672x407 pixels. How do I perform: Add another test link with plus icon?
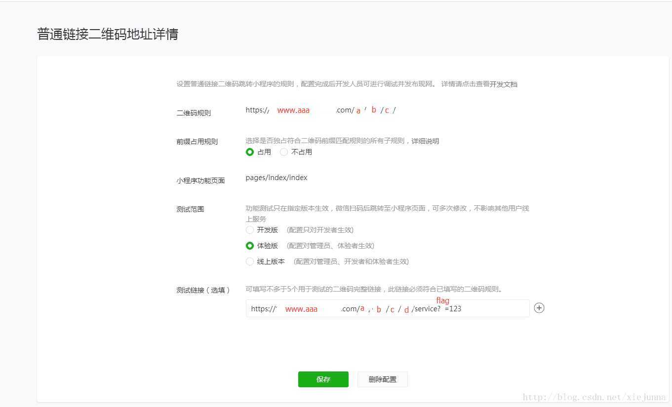(539, 308)
